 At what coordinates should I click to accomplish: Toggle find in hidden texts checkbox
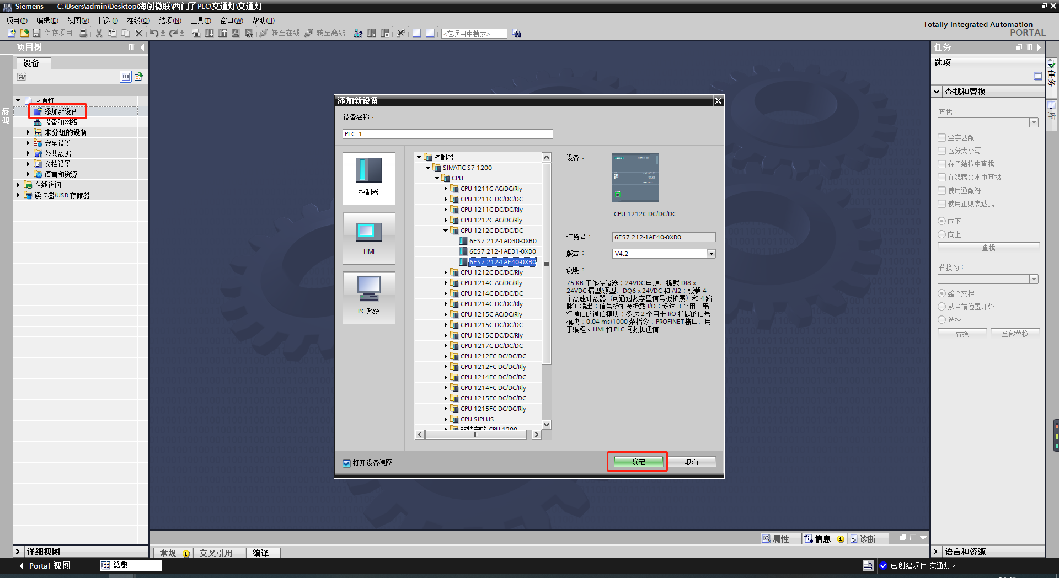[x=942, y=177]
